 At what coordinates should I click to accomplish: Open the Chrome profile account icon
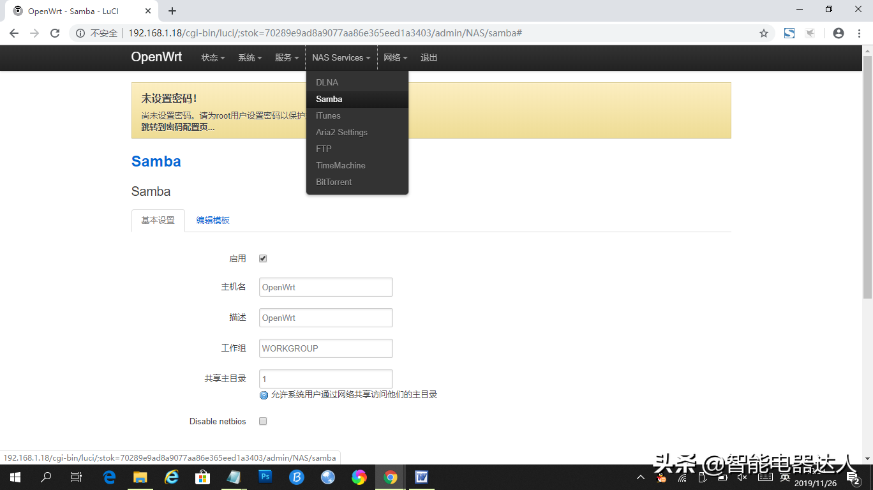pyautogui.click(x=839, y=33)
